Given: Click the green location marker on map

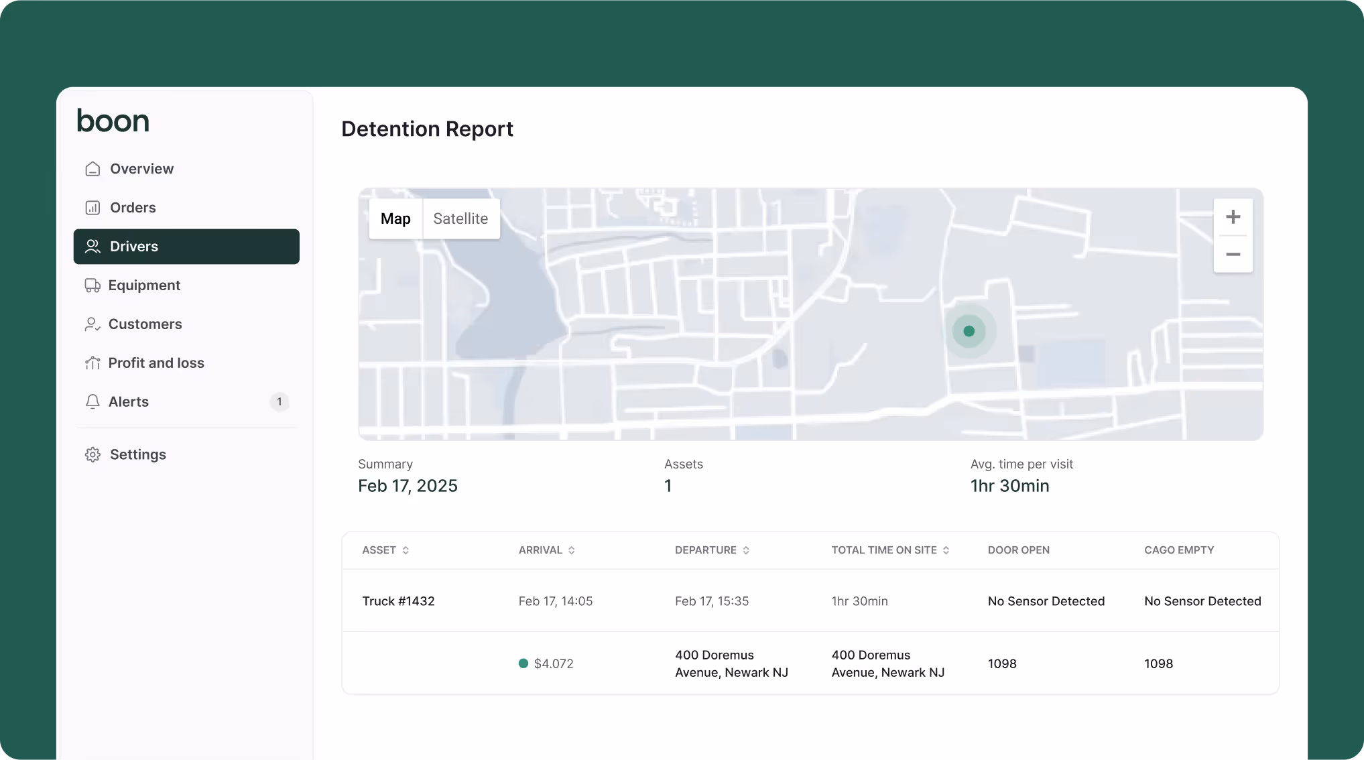Looking at the screenshot, I should 969,331.
